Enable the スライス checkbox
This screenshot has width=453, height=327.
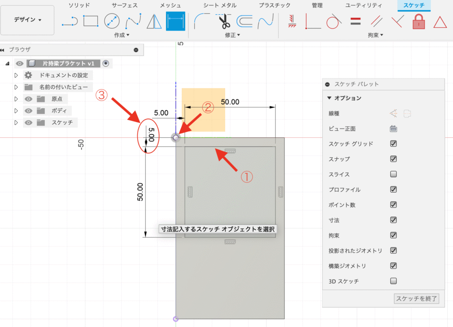[x=393, y=174]
